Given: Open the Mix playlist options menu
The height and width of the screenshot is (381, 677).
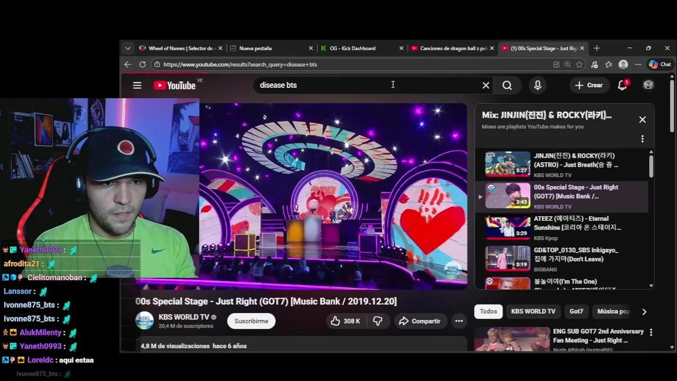Looking at the screenshot, I should (643, 139).
